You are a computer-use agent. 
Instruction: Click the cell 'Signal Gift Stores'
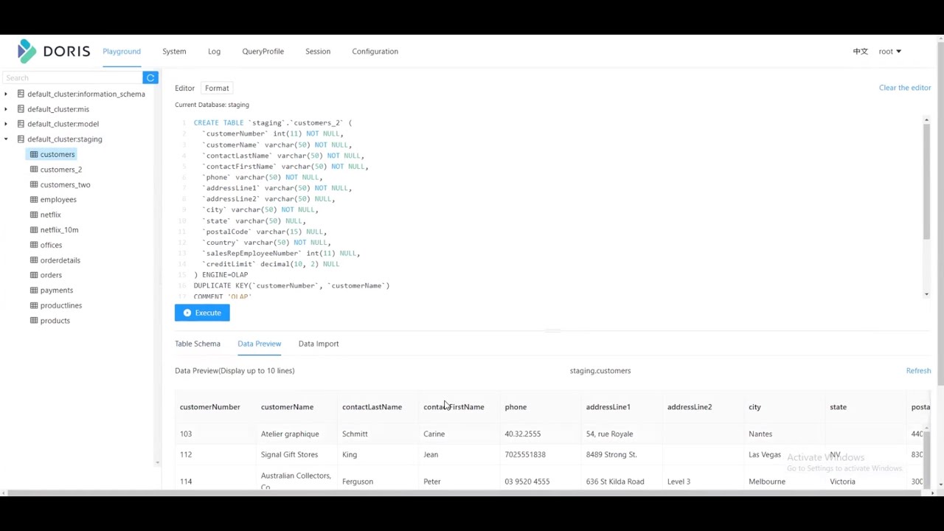[x=289, y=454]
